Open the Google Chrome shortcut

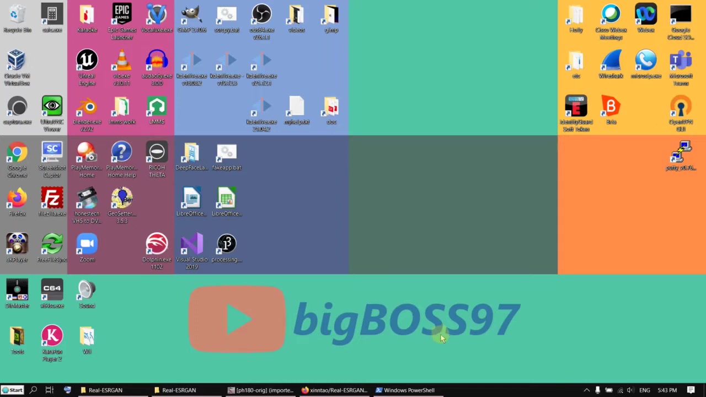point(17,160)
